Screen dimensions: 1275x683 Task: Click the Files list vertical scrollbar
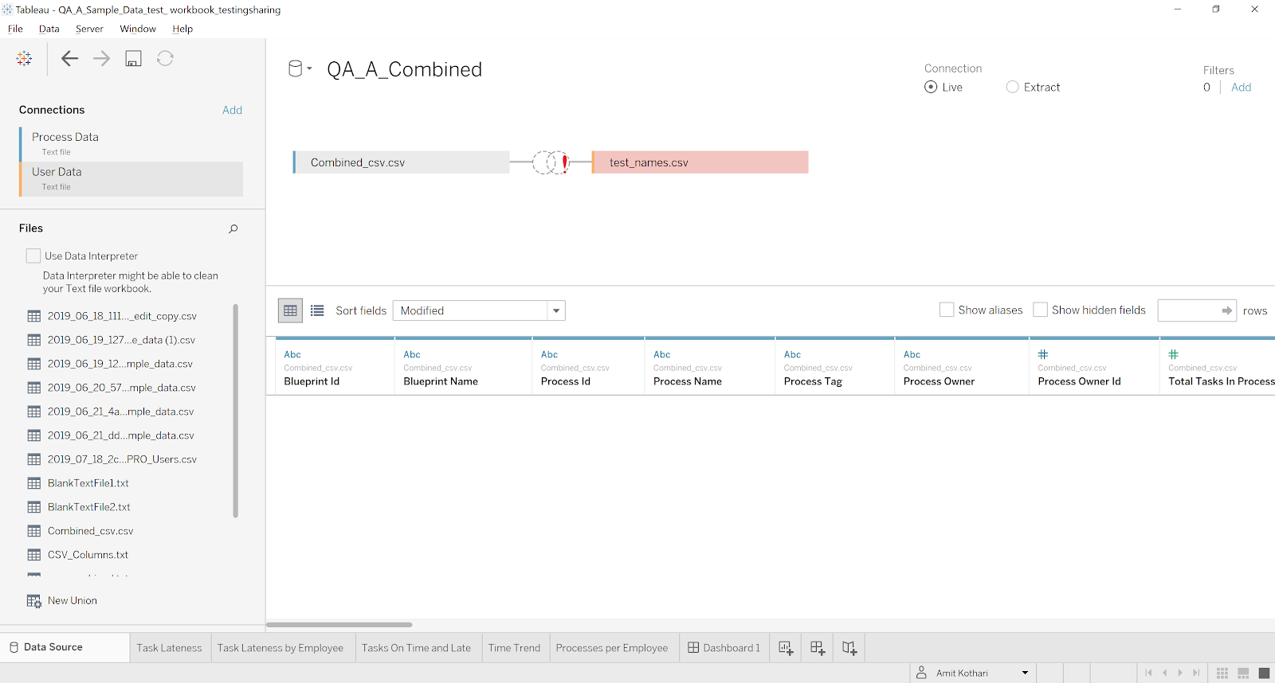(x=235, y=411)
